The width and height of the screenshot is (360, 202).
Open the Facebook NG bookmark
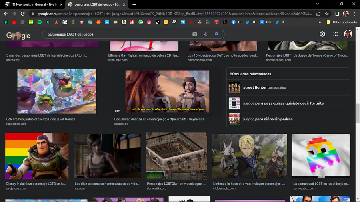266,22
